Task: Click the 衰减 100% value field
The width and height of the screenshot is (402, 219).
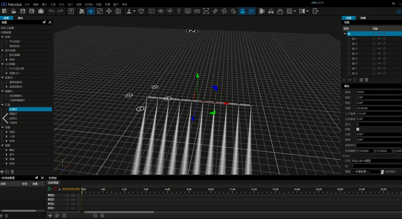Action: 379,92
